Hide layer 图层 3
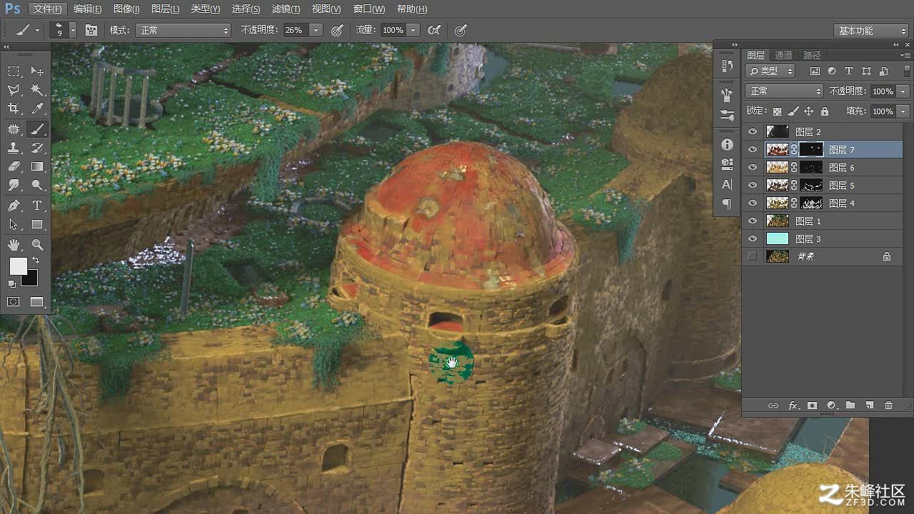914x514 pixels. click(x=752, y=238)
